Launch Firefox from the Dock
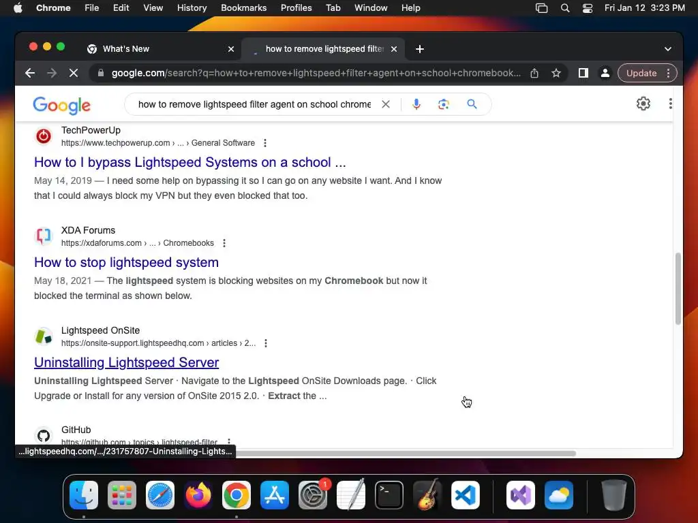The height and width of the screenshot is (523, 698). [x=198, y=495]
